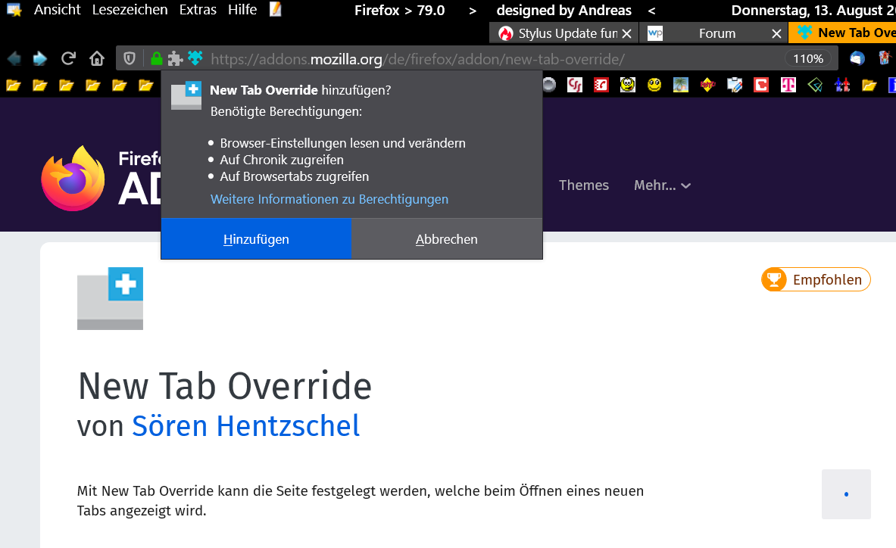Click the add-on icon in permission popup

click(x=186, y=95)
